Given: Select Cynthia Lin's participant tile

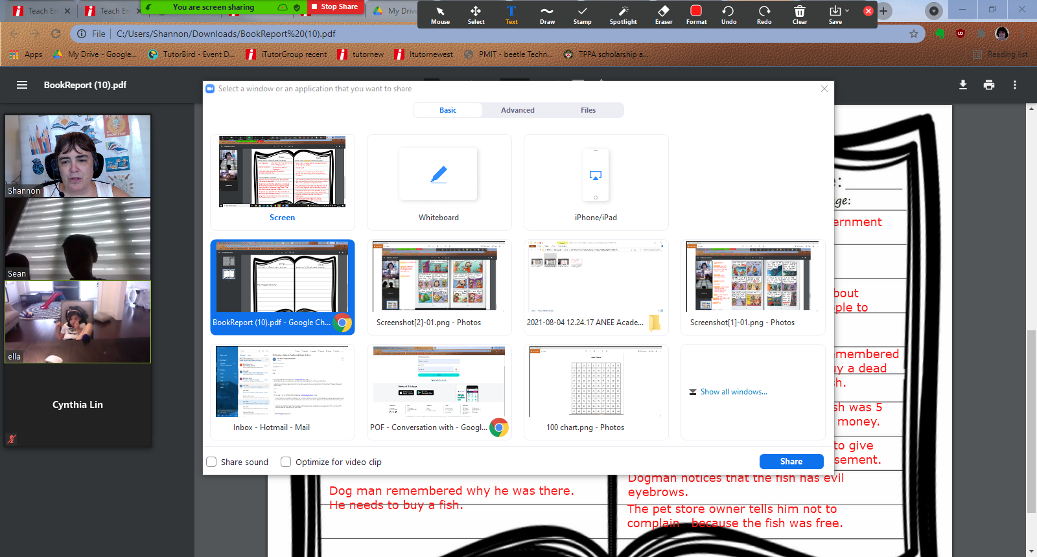Looking at the screenshot, I should tap(78, 405).
